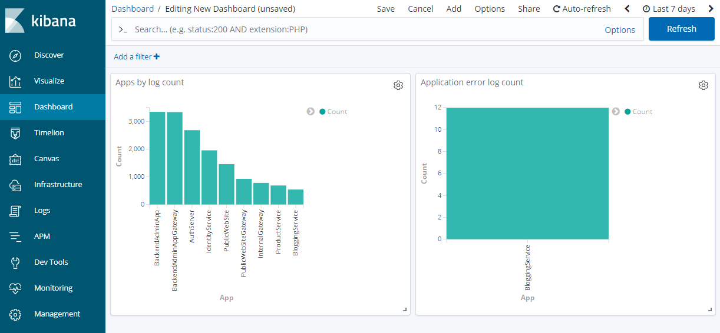Screen dimensions: 720x333
Task: Step time range forward with right chevron
Action: (x=711, y=9)
